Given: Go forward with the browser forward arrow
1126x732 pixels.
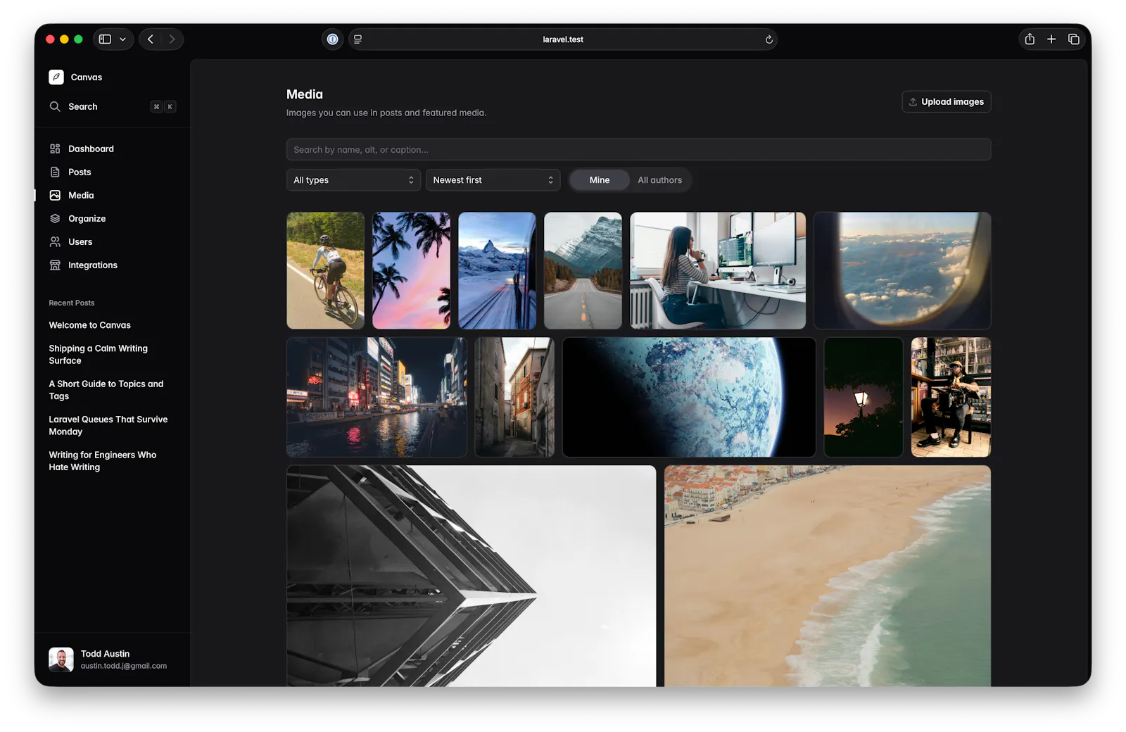Looking at the screenshot, I should click(172, 39).
